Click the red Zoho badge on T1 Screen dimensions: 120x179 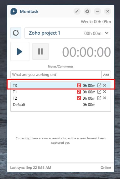[79, 92]
